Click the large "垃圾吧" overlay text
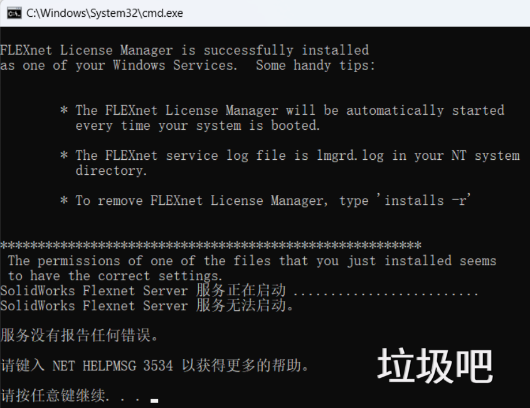The width and height of the screenshot is (530, 408). pyautogui.click(x=435, y=366)
